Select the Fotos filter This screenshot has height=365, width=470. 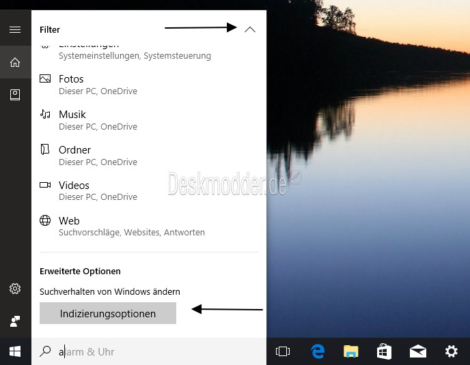point(149,85)
